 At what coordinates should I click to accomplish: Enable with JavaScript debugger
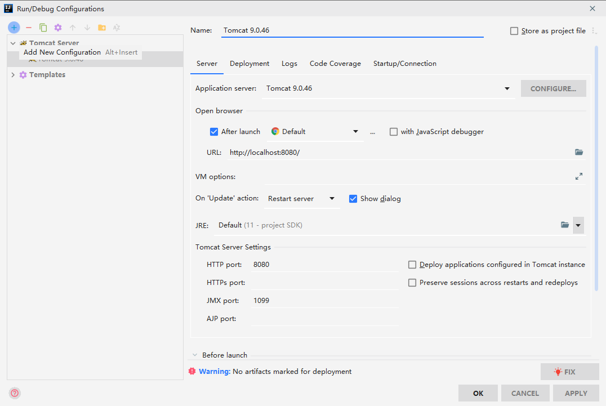pyautogui.click(x=394, y=132)
